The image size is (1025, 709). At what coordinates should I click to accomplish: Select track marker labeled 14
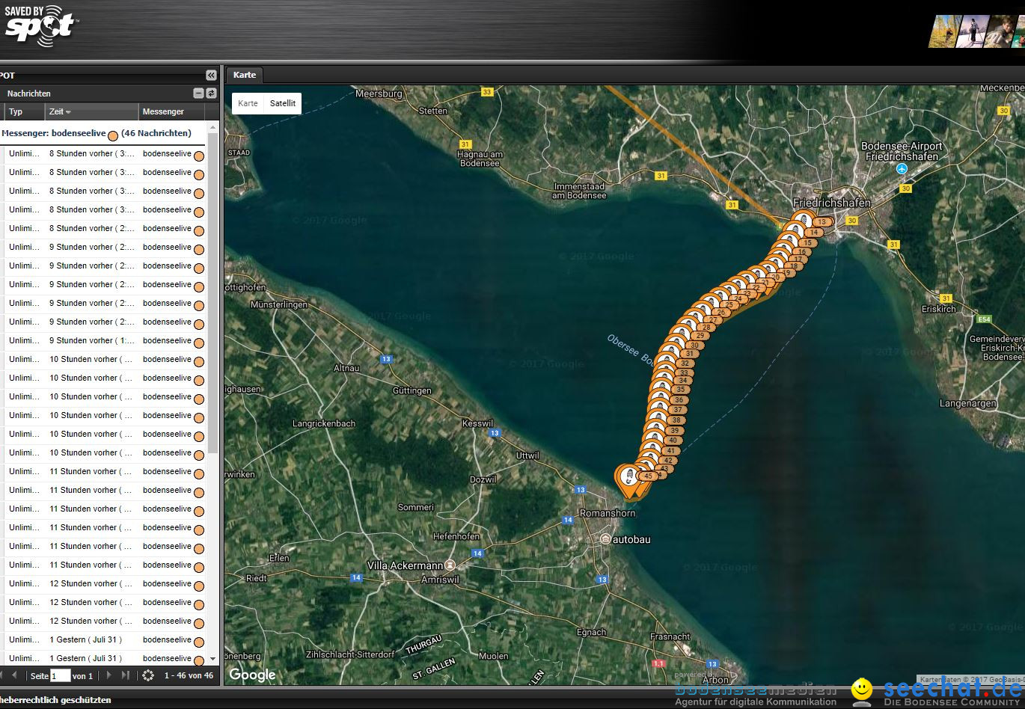814,233
